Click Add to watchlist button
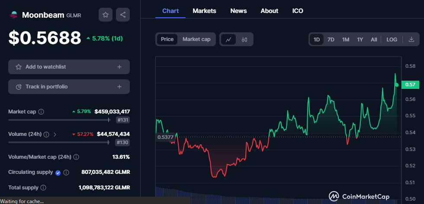The height and width of the screenshot is (204, 424). (x=69, y=67)
